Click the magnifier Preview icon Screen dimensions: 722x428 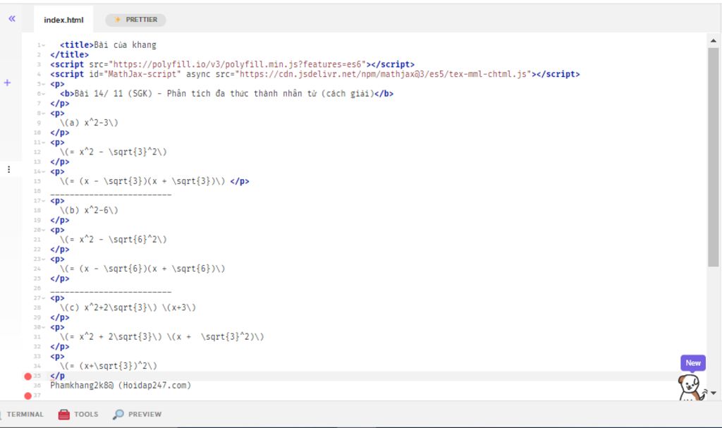(118, 415)
